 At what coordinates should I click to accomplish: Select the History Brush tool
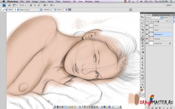[142, 46]
